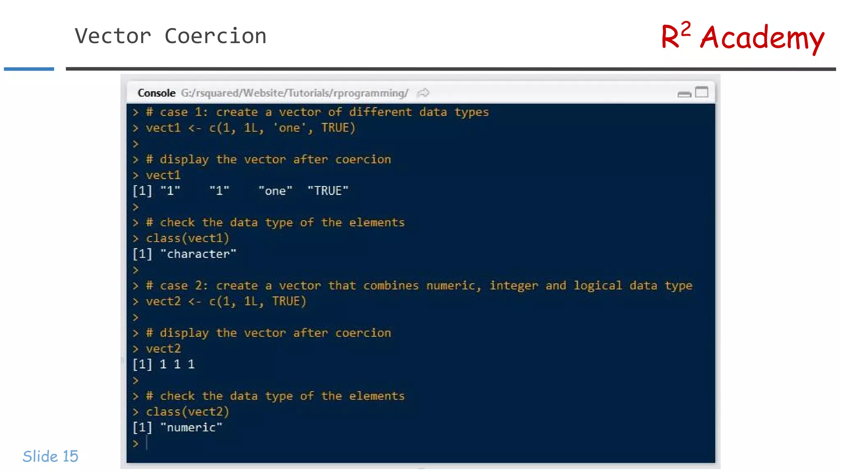Viewport: 841px width, 473px height.
Task: Click the empty console prompt cursor
Action: (146, 443)
